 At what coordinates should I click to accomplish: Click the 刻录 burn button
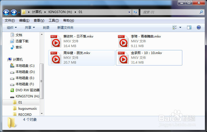(x=46, y=27)
